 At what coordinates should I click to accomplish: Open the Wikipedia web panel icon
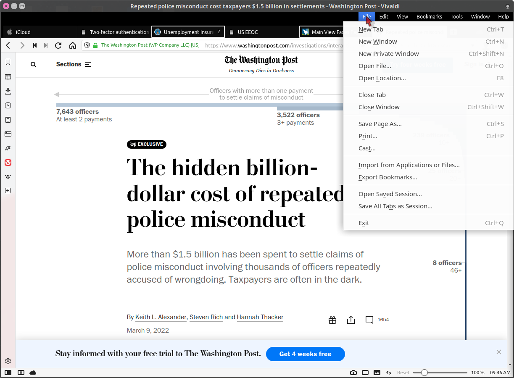tap(8, 177)
